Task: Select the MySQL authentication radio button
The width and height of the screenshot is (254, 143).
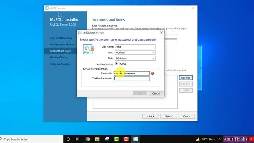Action: pos(116,64)
